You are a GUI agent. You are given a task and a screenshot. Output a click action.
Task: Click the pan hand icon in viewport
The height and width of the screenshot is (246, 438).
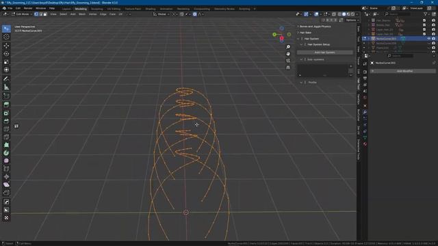click(x=288, y=54)
